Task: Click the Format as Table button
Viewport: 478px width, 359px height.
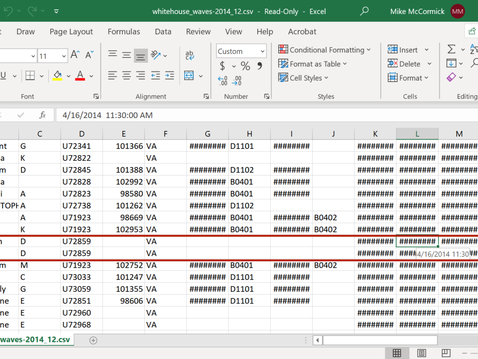Action: click(312, 64)
